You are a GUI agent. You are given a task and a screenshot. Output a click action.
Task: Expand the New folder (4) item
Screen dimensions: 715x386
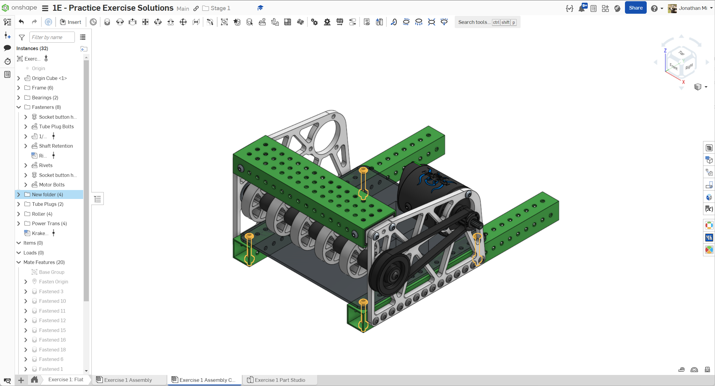[x=19, y=194]
